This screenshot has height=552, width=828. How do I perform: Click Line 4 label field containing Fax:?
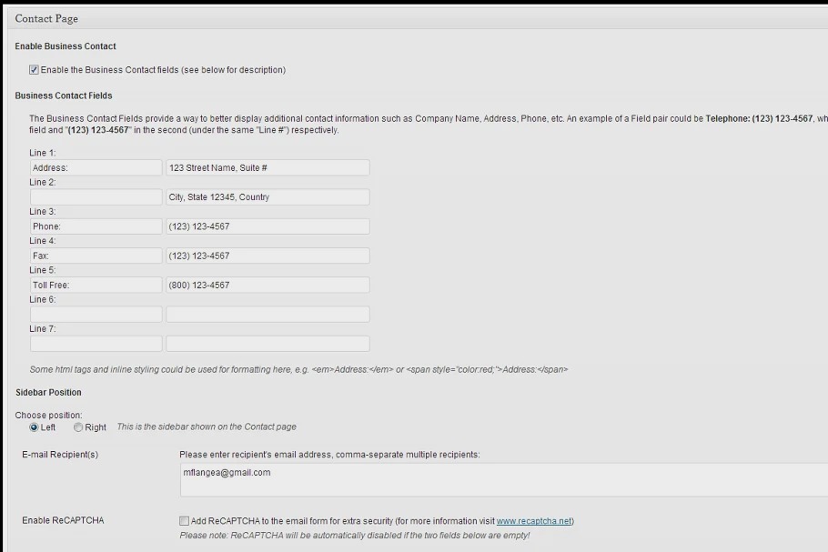coord(96,256)
